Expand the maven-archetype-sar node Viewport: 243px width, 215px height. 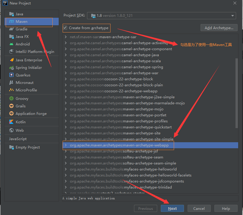tap(66, 37)
